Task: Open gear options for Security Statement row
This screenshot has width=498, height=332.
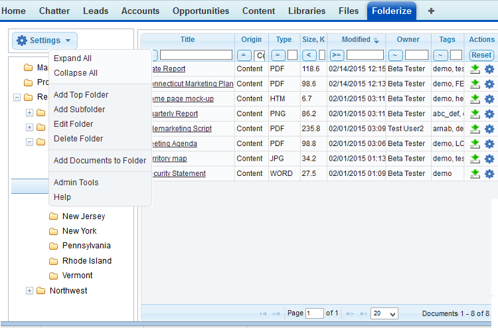Action: [489, 174]
